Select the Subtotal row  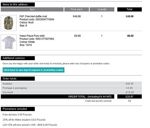tap(71, 84)
